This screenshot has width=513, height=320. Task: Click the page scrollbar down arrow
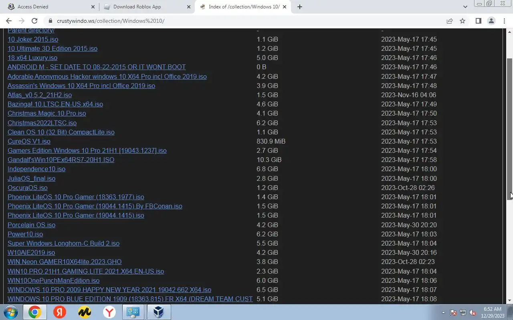[x=510, y=300]
